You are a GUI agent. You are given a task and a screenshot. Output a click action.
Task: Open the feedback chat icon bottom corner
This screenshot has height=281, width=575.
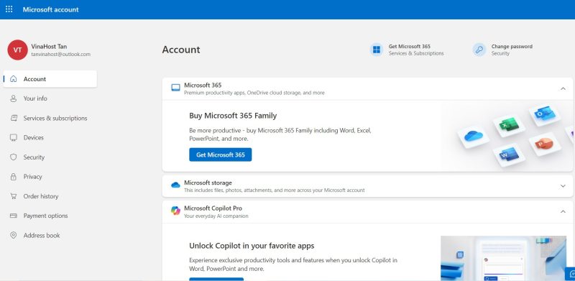[571, 274]
